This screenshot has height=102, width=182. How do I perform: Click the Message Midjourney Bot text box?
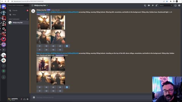[93, 97]
